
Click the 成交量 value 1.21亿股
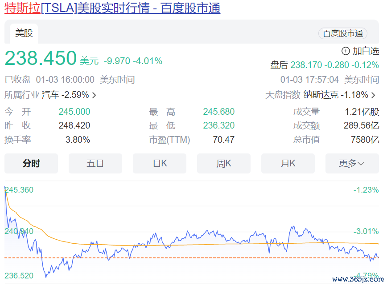[x=362, y=112]
